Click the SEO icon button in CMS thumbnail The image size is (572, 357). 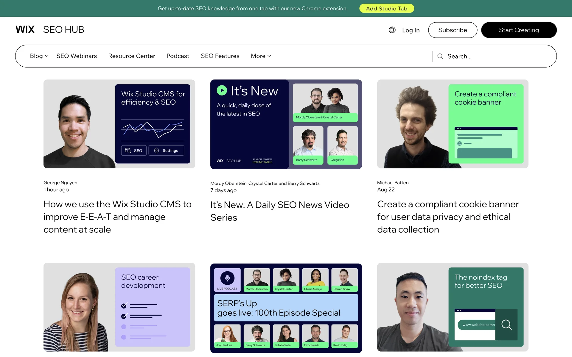point(134,151)
